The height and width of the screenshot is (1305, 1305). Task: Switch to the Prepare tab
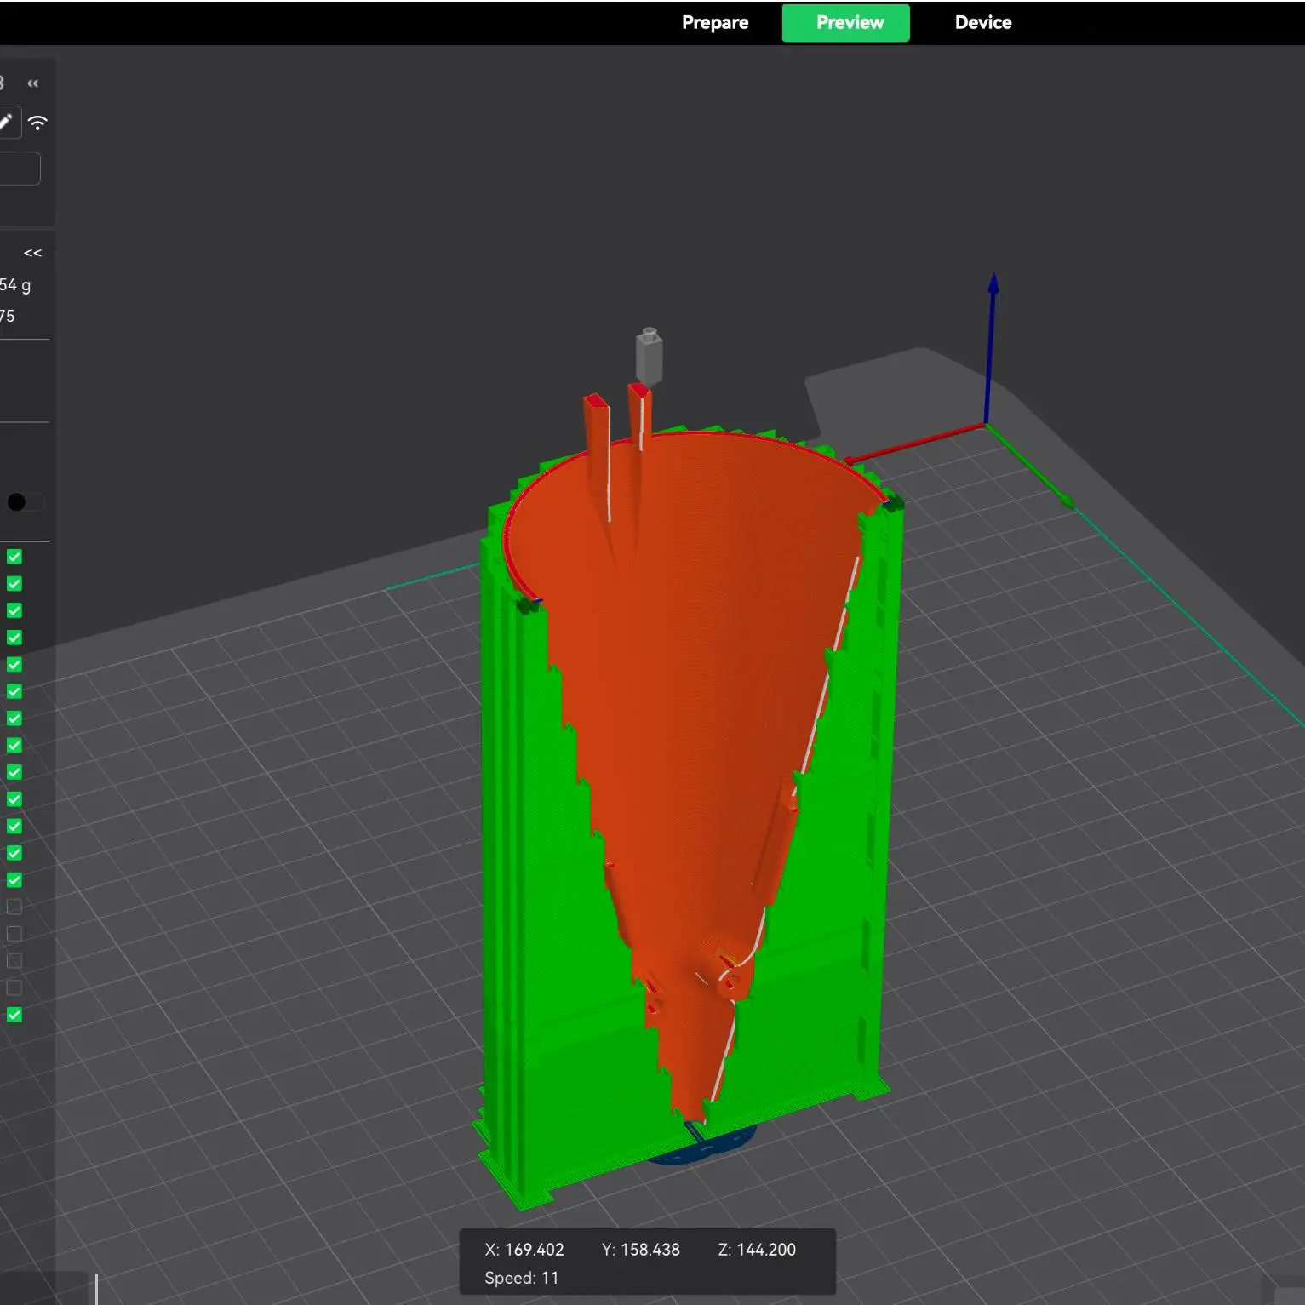point(715,23)
